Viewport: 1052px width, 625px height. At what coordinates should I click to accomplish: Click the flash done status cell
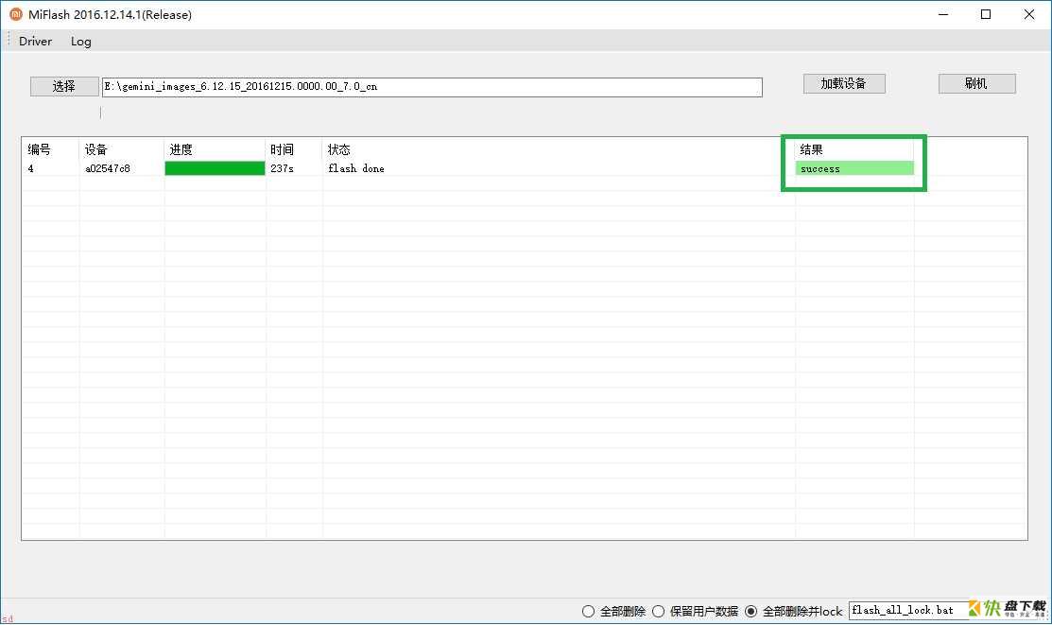(356, 168)
